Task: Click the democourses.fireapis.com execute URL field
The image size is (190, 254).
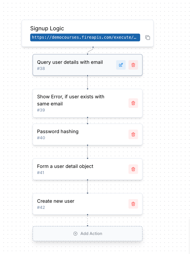Action: (x=85, y=37)
